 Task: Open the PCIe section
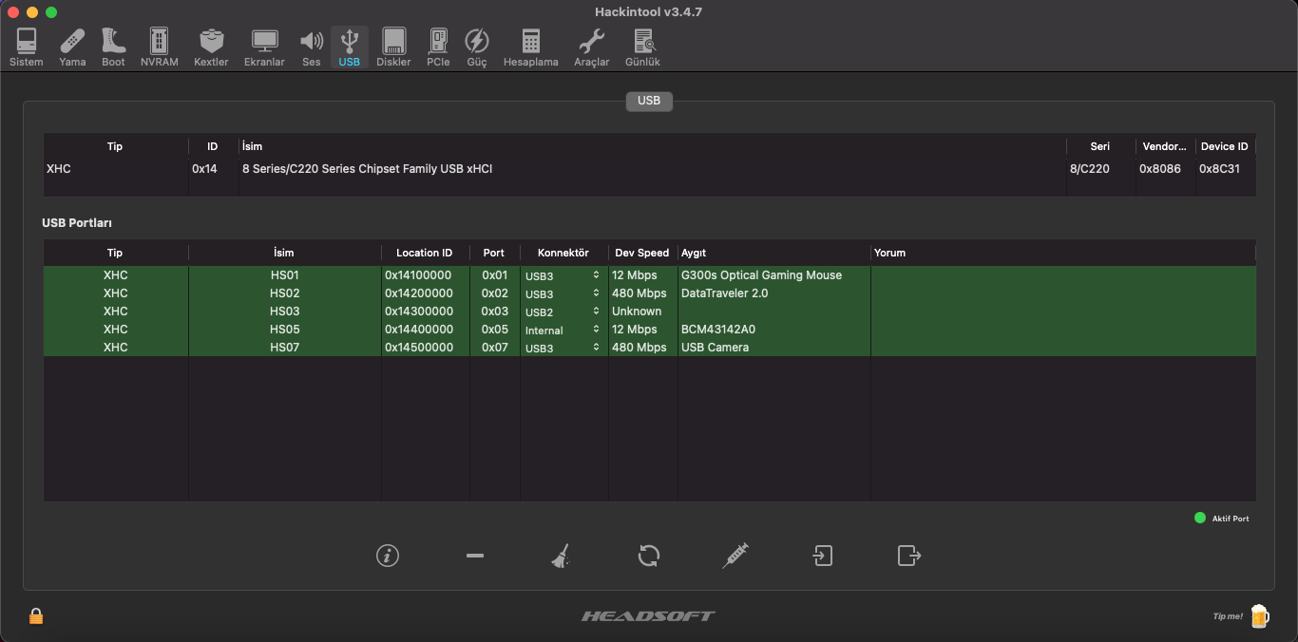pos(438,47)
